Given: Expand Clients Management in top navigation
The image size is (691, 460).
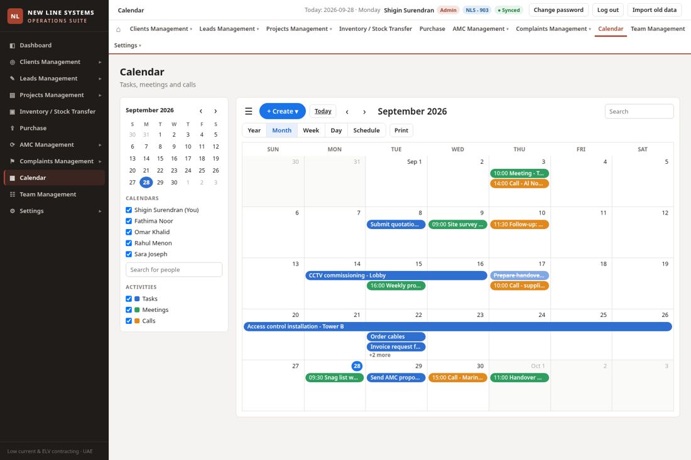Looking at the screenshot, I should (x=161, y=29).
